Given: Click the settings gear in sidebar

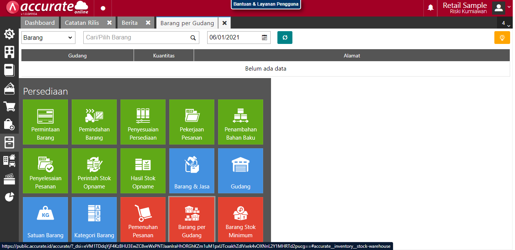Looking at the screenshot, I should [x=9, y=34].
